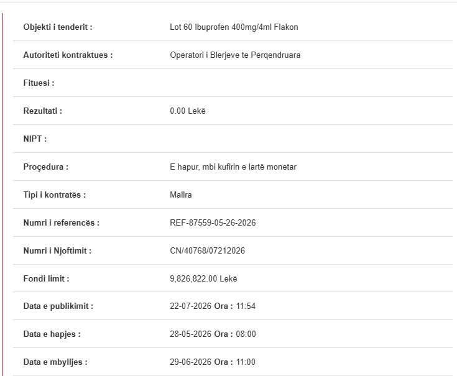457x376 pixels.
Task: Click 'Operatori i Blerjeve te Perqendruara' value
Action: pyautogui.click(x=235, y=55)
